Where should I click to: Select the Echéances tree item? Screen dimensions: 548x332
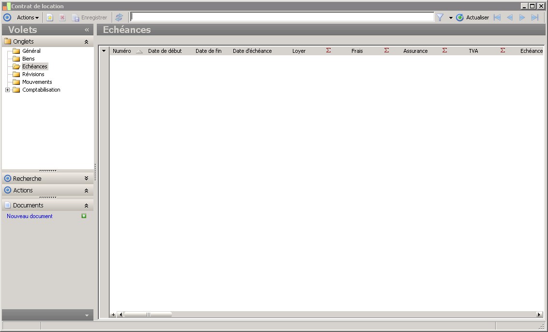(34, 66)
